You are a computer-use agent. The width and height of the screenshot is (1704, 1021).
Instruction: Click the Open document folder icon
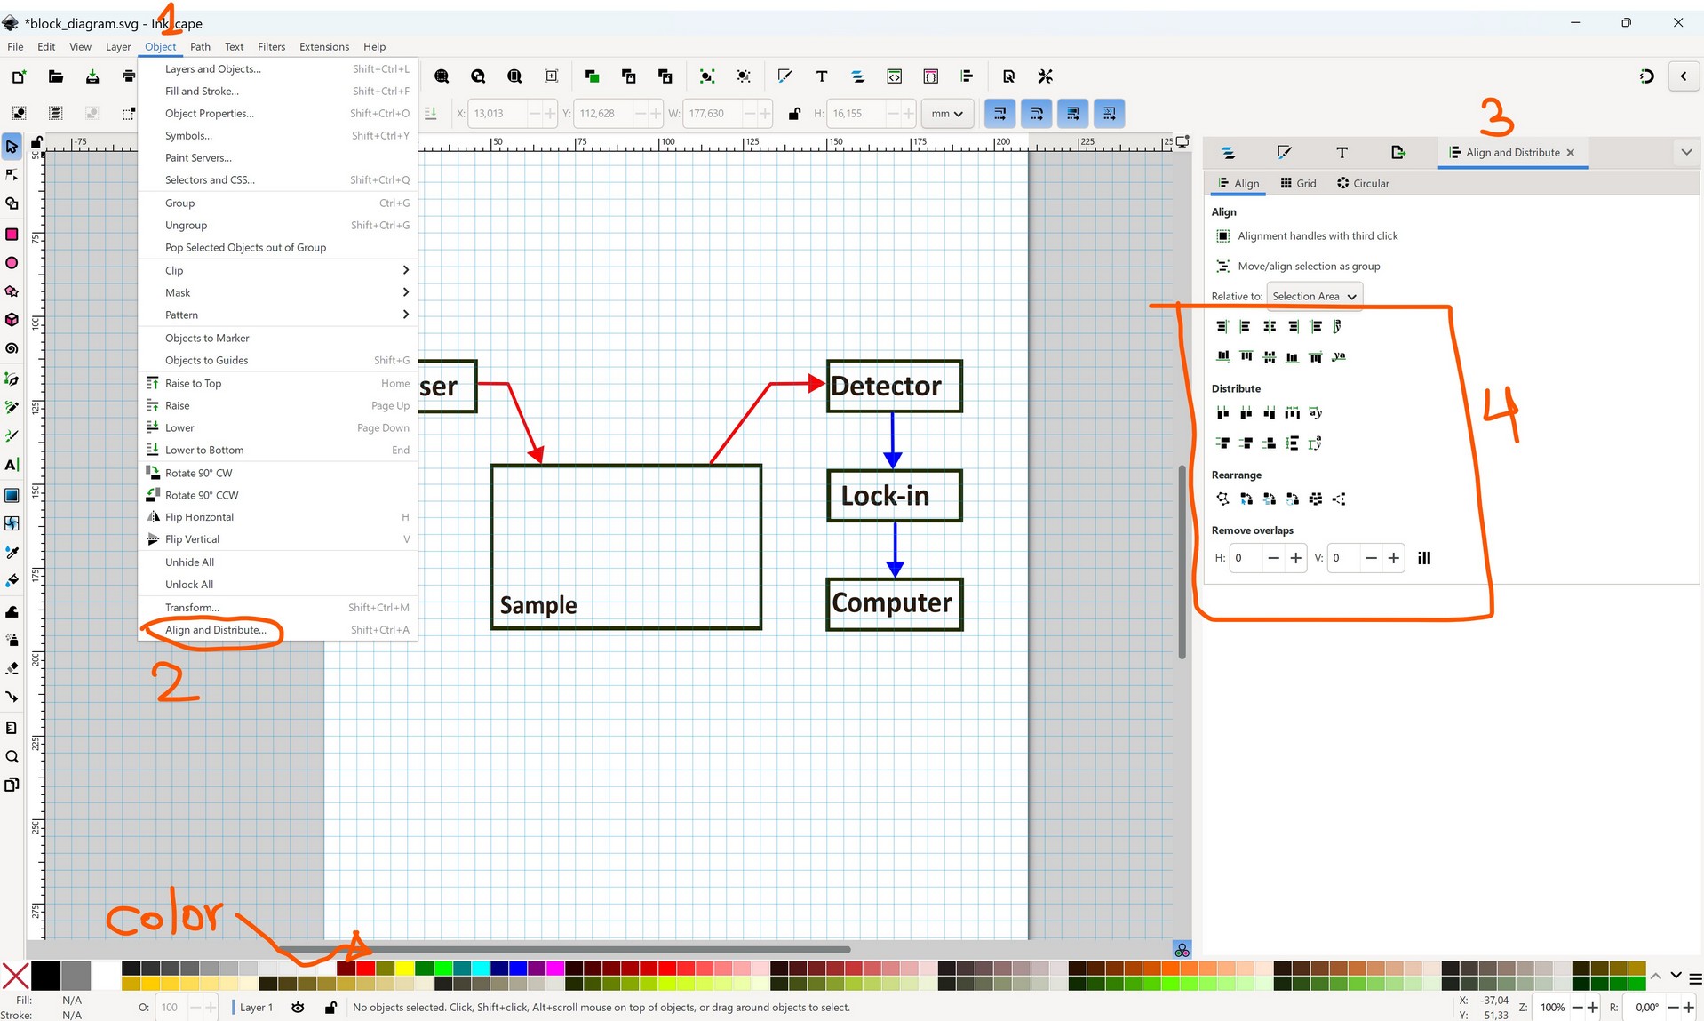click(55, 76)
